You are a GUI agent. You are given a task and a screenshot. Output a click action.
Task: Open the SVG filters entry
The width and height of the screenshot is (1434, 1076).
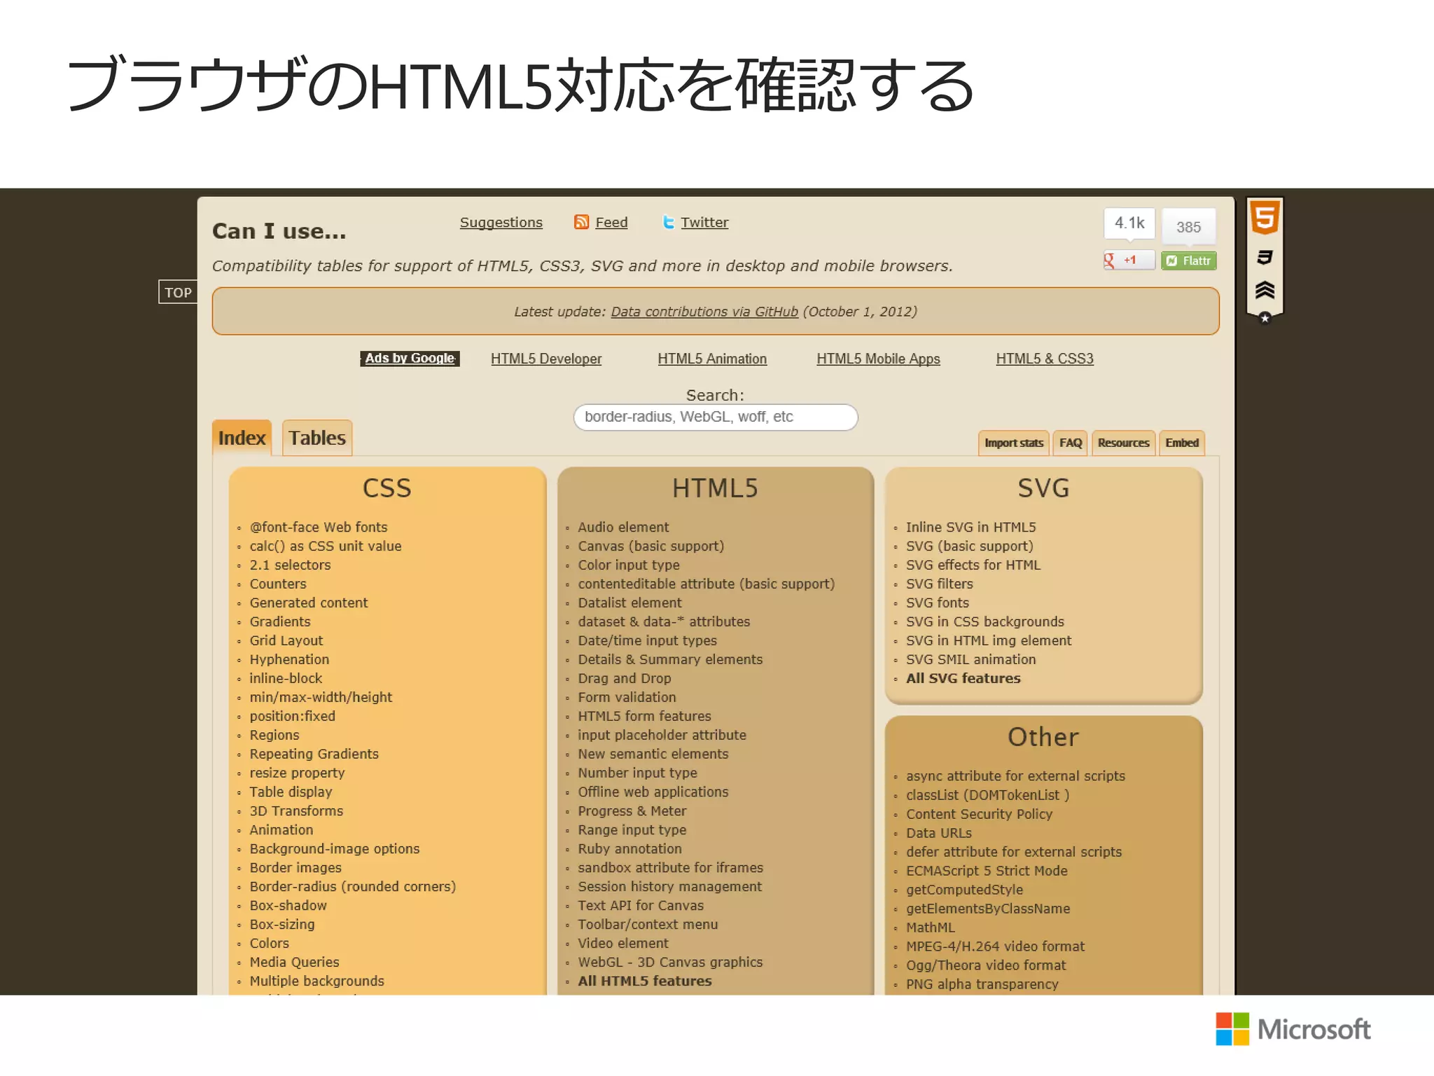click(x=940, y=584)
